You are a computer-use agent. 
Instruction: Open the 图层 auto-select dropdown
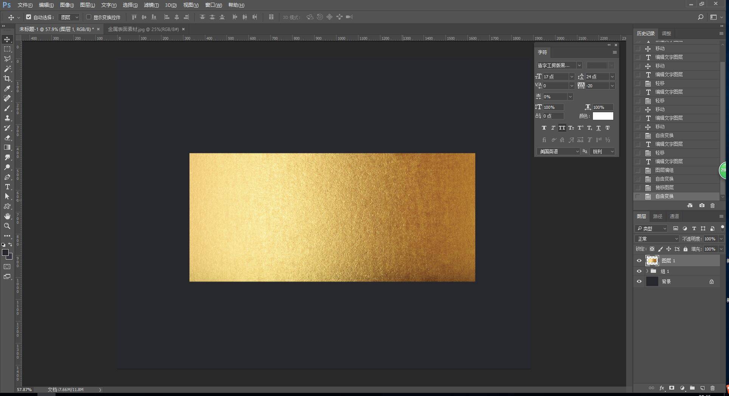point(69,17)
